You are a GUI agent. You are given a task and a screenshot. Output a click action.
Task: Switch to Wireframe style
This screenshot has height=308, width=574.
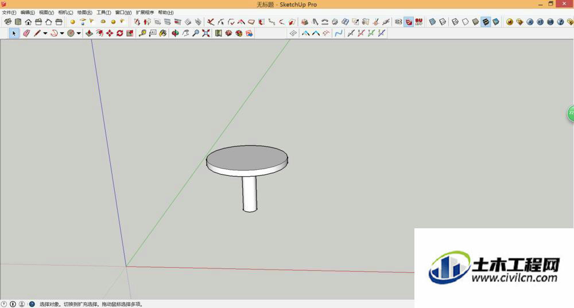(x=455, y=22)
